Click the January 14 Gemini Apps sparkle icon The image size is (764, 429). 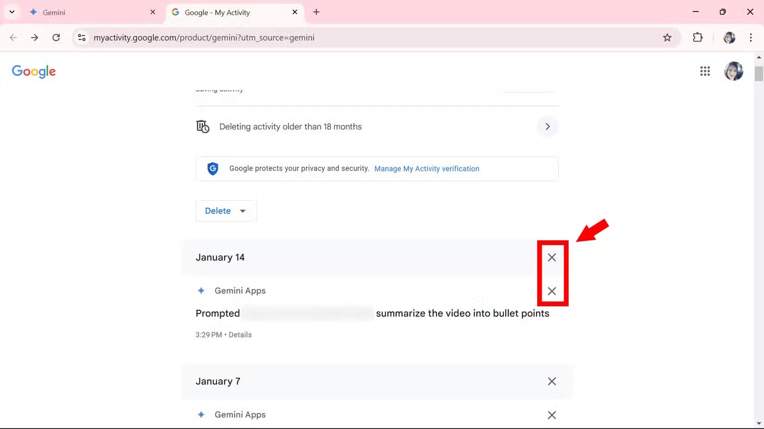(201, 291)
